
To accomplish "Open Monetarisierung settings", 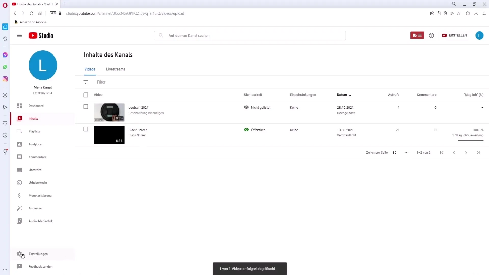I will pyautogui.click(x=40, y=195).
